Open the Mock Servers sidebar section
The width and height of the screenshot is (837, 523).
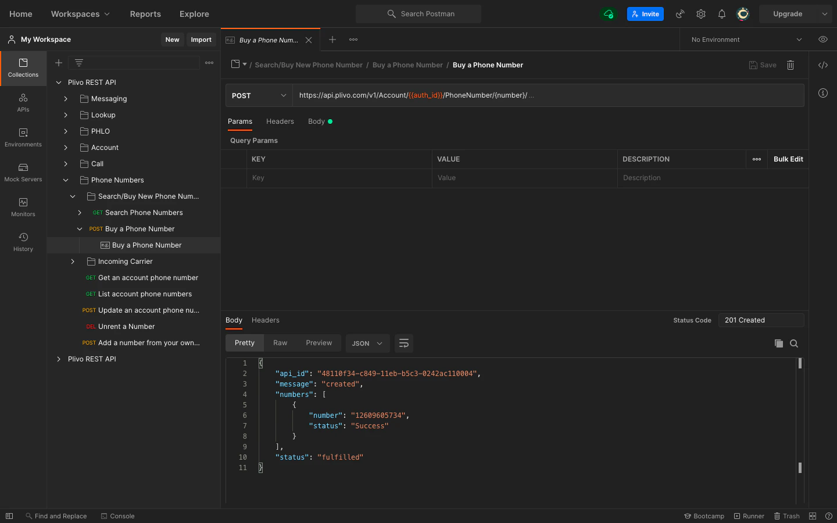pos(23,173)
